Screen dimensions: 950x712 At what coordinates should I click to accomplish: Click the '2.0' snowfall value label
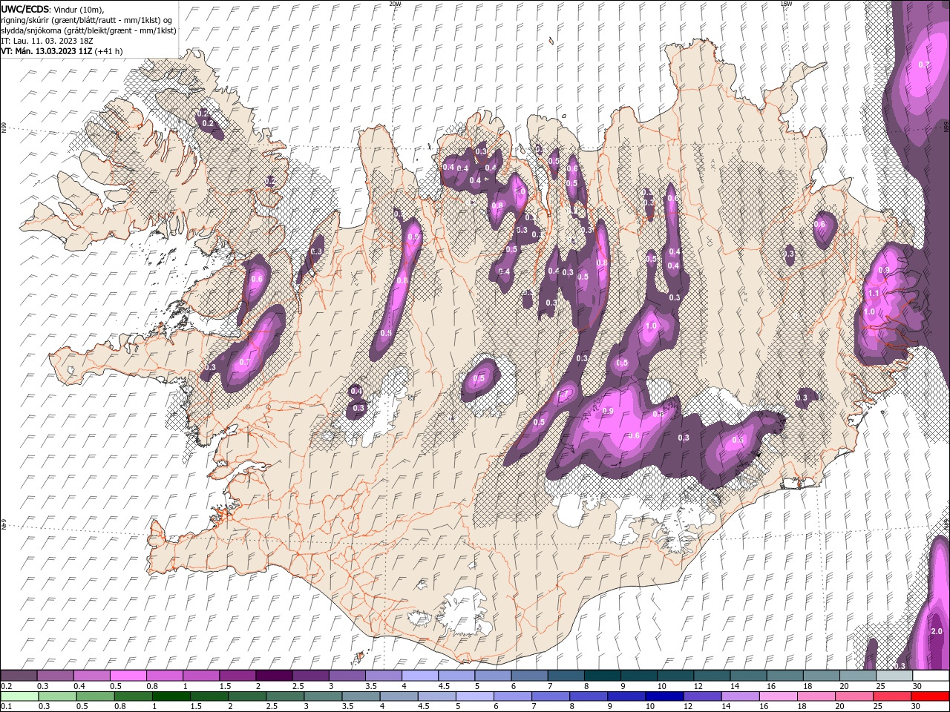pos(936,631)
